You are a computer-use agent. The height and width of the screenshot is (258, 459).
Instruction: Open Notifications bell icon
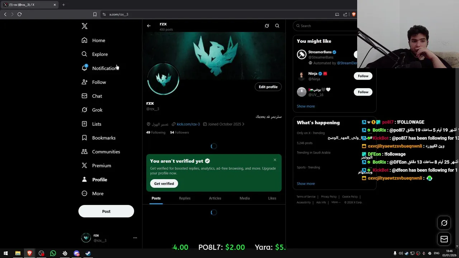point(84,68)
